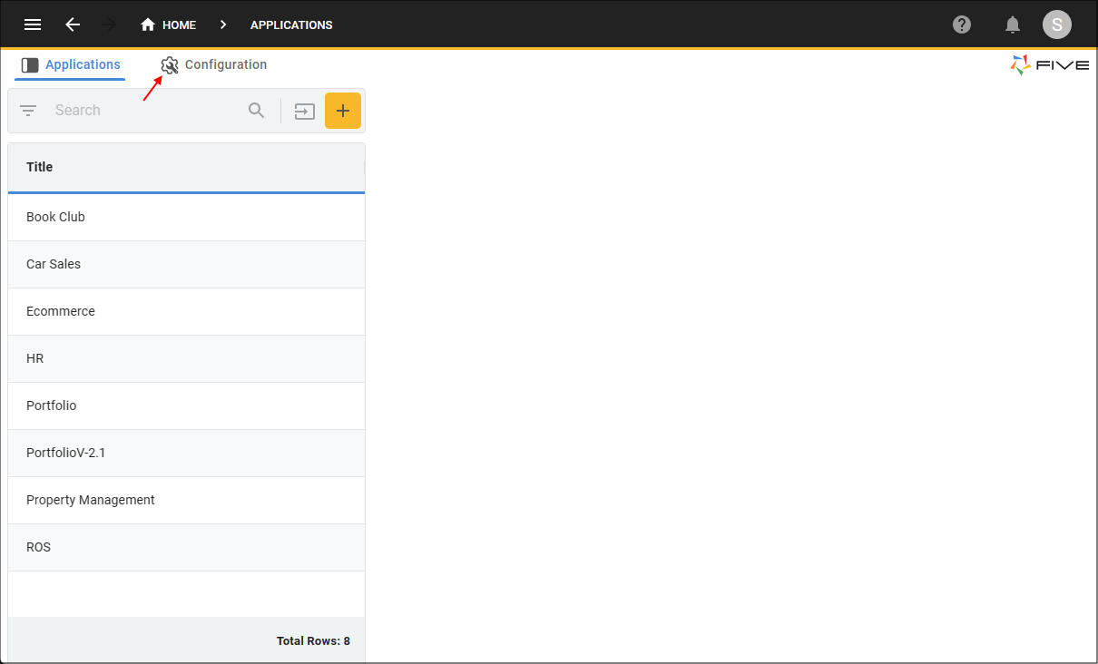Open the filter list icon
Viewport: 1098px width, 664px height.
pyautogui.click(x=28, y=111)
